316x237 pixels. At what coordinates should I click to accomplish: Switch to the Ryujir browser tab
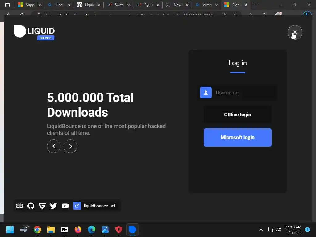[x=148, y=5]
